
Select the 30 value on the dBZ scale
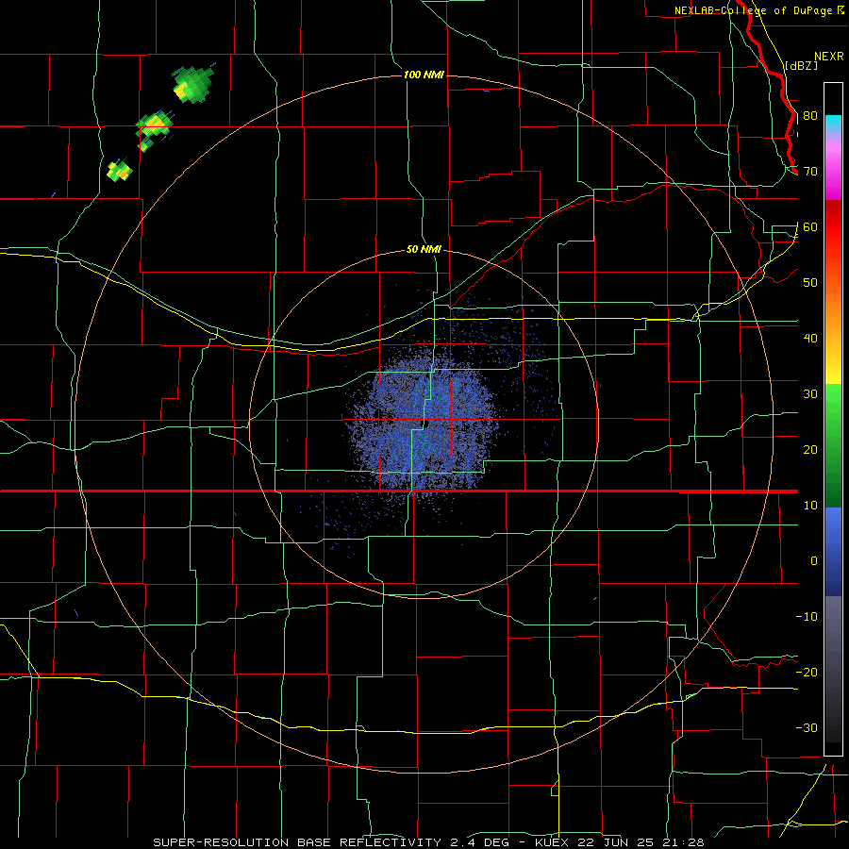(810, 394)
